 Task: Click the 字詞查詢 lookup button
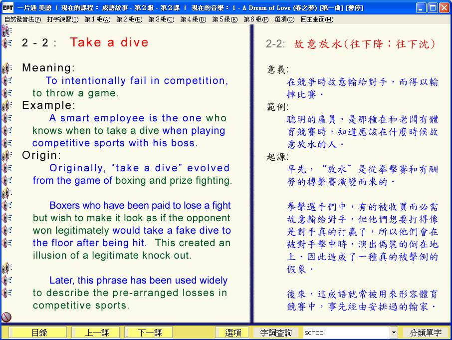point(275,333)
